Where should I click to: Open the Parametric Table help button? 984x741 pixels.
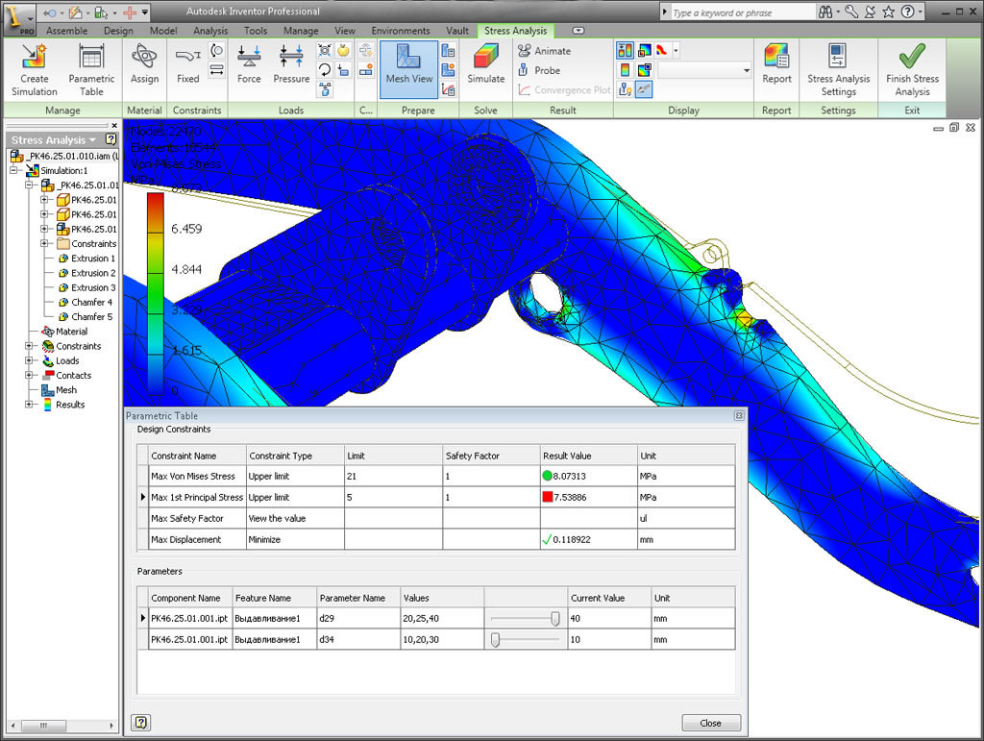coord(140,722)
